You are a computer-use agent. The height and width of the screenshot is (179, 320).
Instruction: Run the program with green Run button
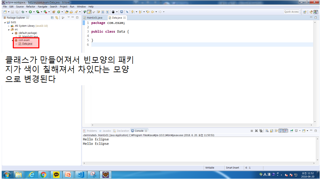(x=30, y=12)
